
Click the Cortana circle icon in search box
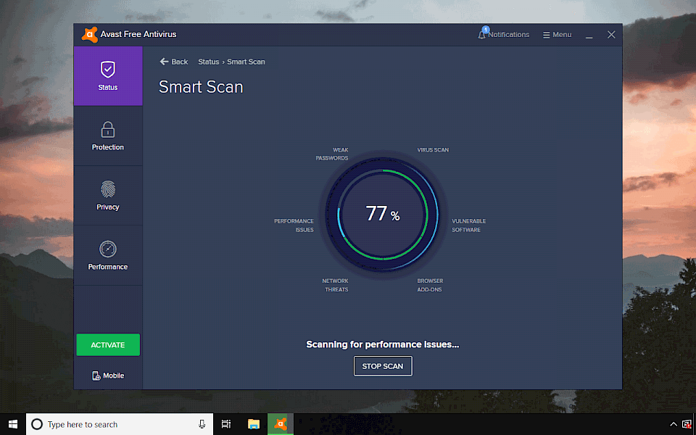pyautogui.click(x=37, y=424)
